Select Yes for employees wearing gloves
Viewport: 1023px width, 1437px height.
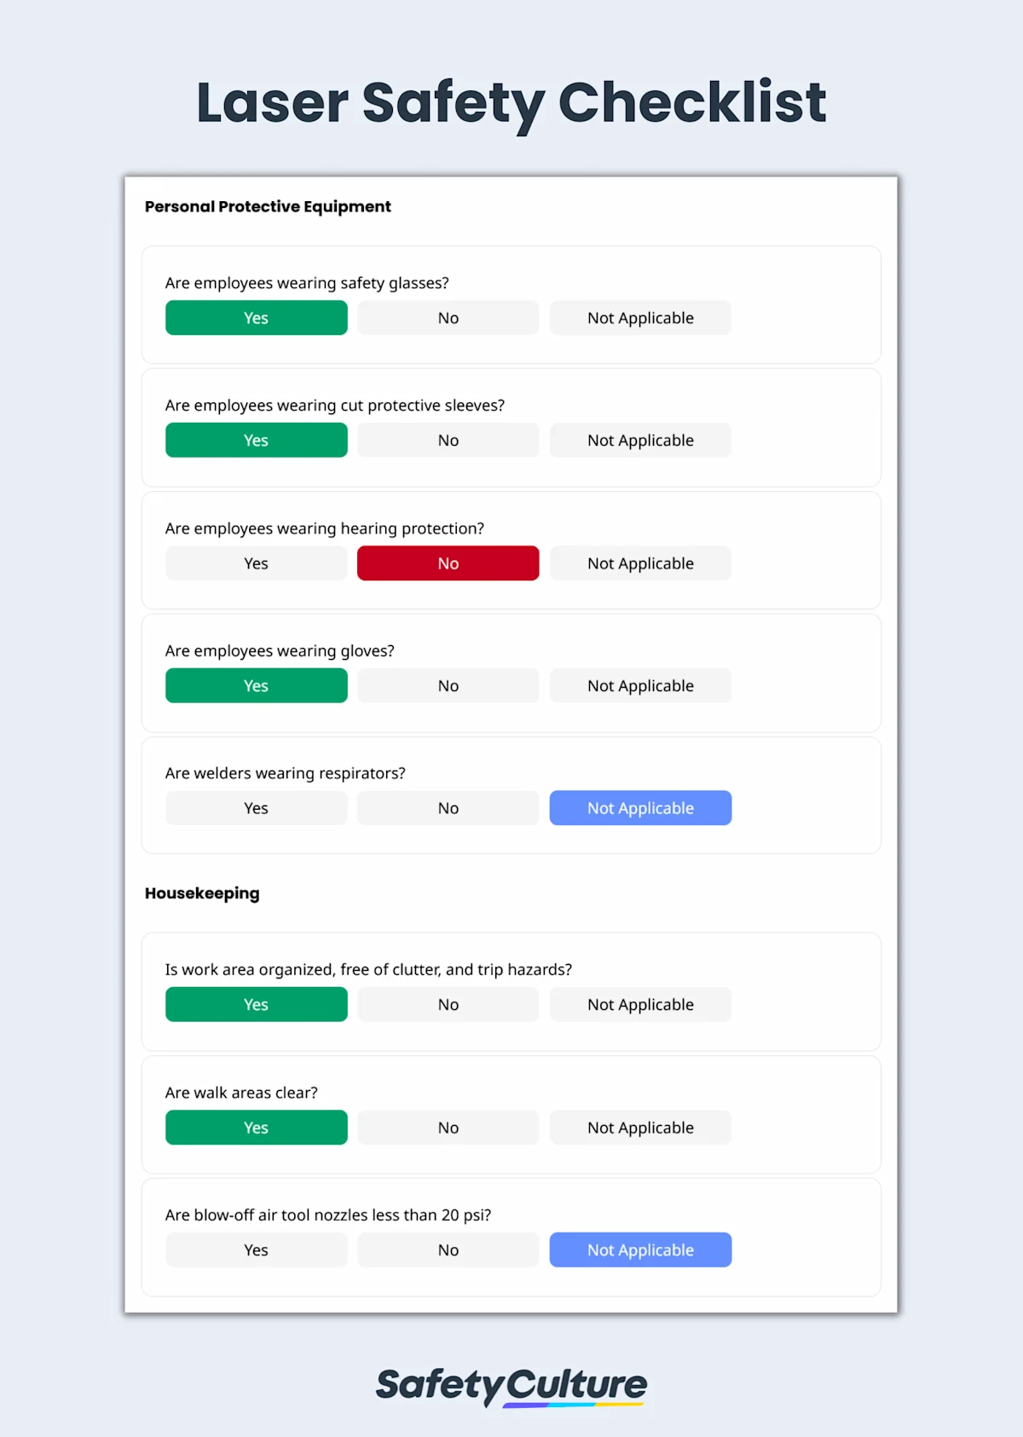tap(256, 686)
